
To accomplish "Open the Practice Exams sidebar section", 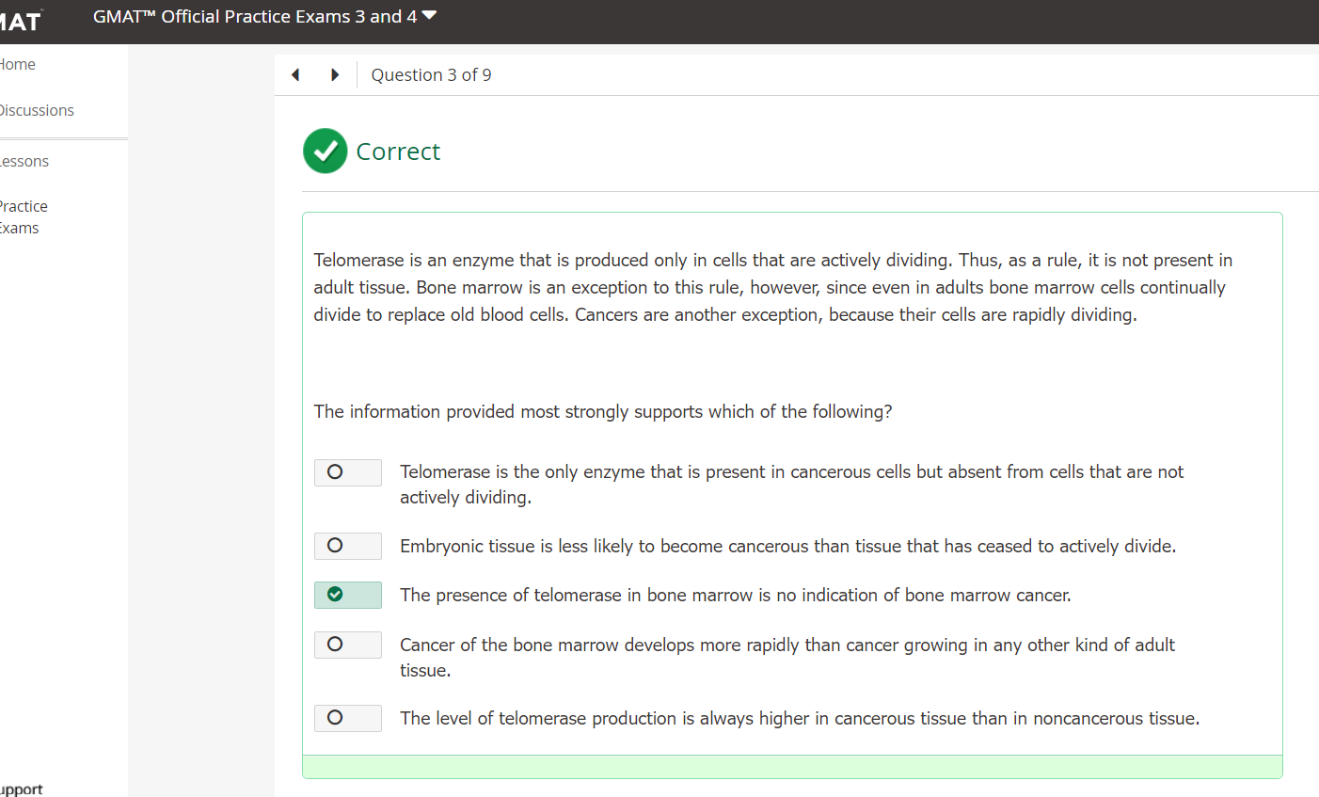I will 24,216.
